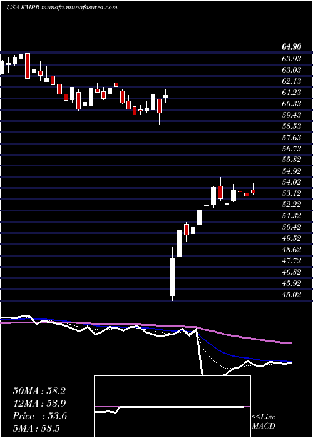Image resolution: width=313 pixels, height=438 pixels.
Task: Click the 51.32 price axis label
Action: pos(291,216)
